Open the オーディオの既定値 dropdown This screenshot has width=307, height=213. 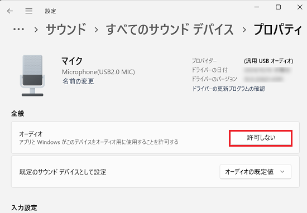coord(255,172)
